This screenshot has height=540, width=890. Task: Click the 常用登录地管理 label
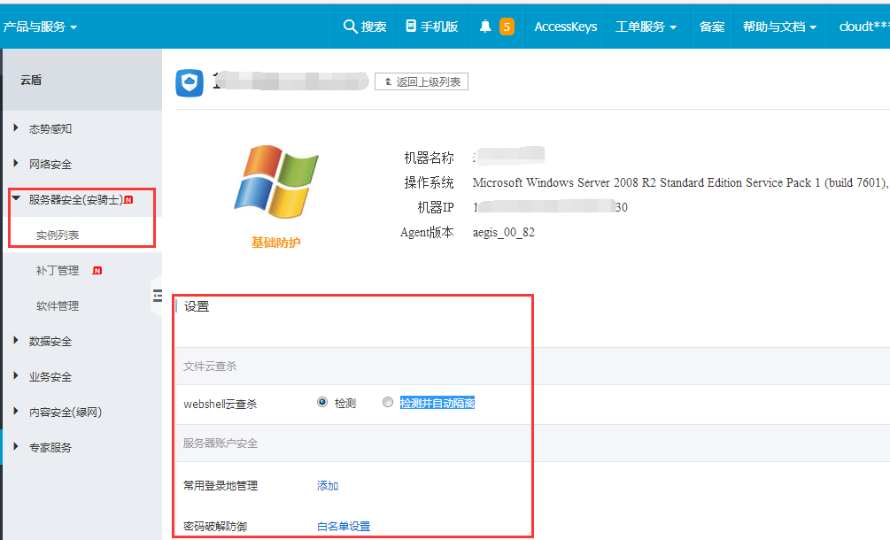[221, 485]
